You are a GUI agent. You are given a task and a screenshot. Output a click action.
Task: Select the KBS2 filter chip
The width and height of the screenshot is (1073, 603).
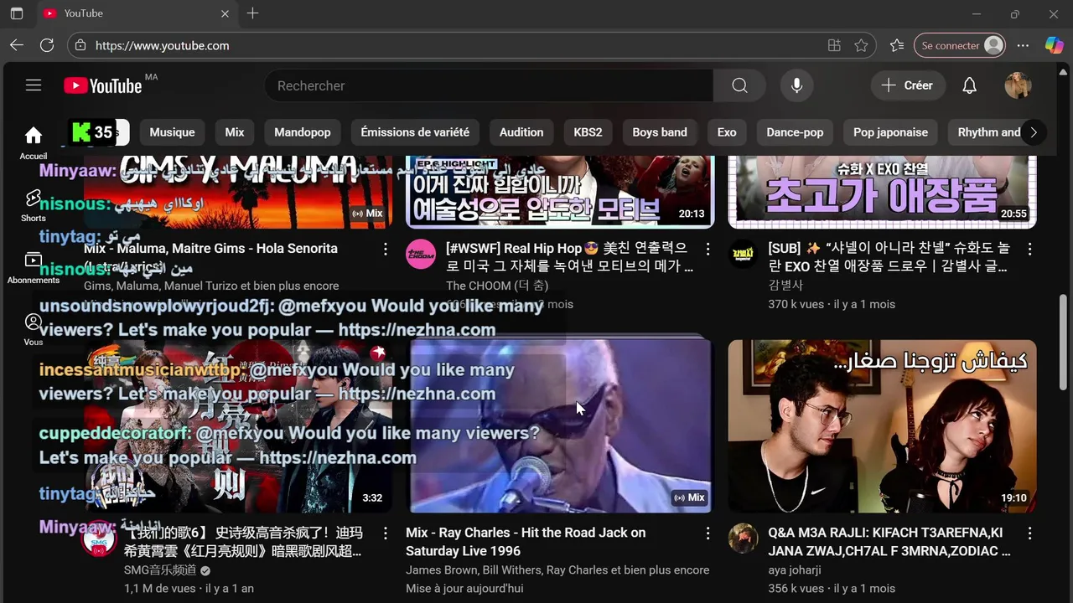[588, 132]
